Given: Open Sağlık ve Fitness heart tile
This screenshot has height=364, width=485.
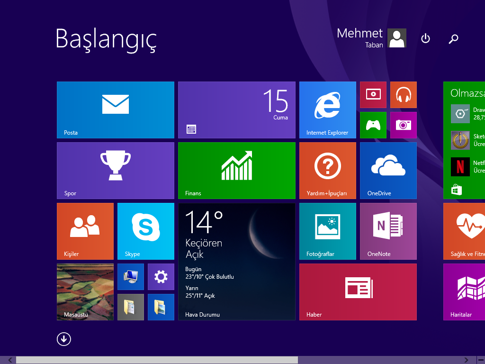Looking at the screenshot, I should (464, 231).
